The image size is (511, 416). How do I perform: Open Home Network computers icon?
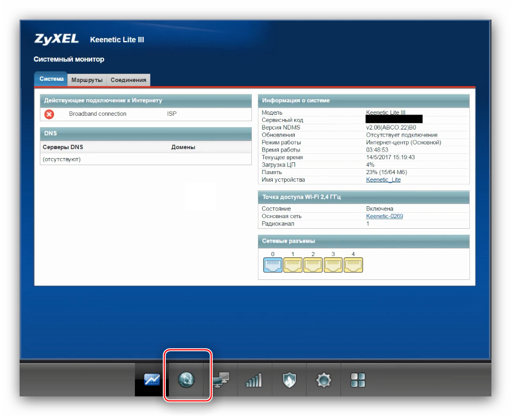point(220,380)
